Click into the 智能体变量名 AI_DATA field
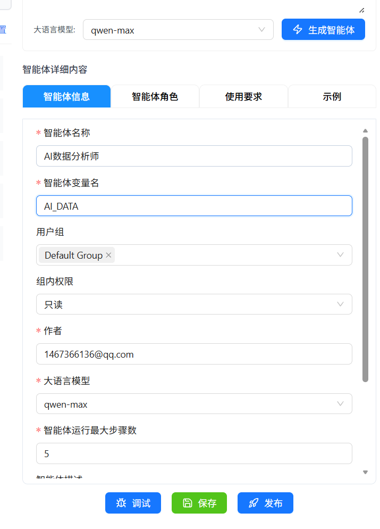The image size is (380, 529). pyautogui.click(x=194, y=206)
